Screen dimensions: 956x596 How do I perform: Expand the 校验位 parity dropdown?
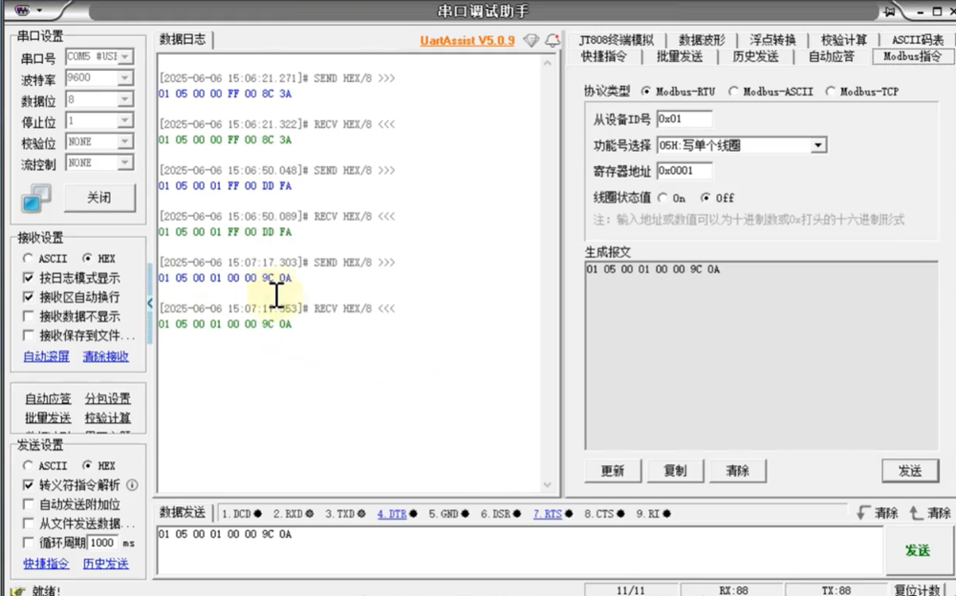pyautogui.click(x=124, y=141)
